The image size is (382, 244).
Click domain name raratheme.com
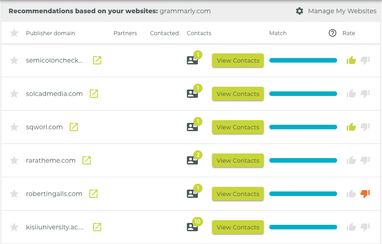(x=51, y=160)
